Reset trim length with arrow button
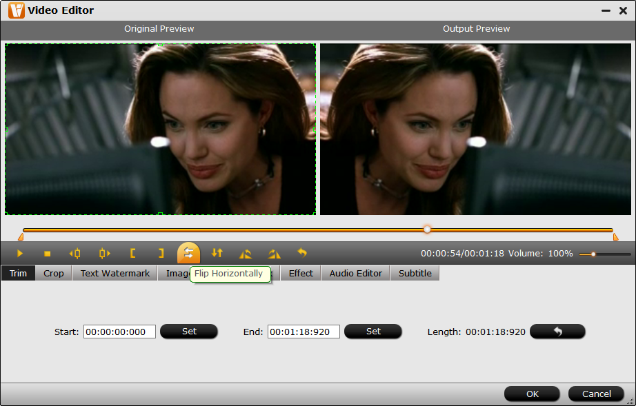The image size is (636, 406). click(x=557, y=332)
